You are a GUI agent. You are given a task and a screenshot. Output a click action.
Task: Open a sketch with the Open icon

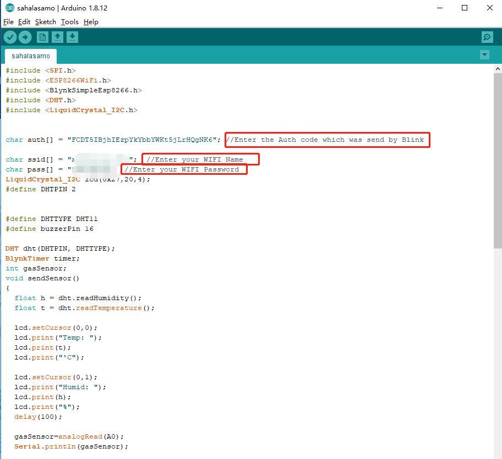tap(58, 37)
